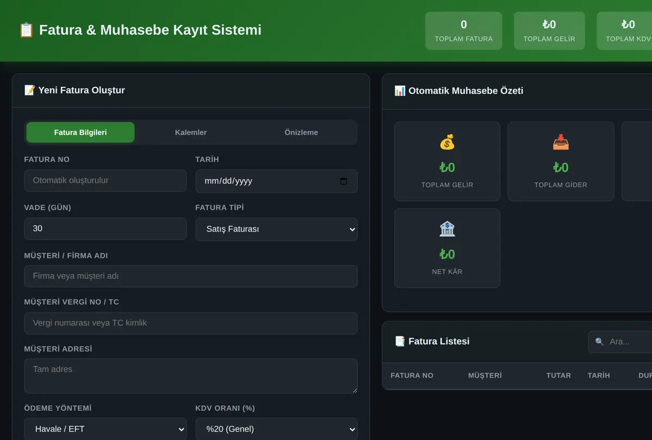Click the Müşteri / Firma Adı field
This screenshot has height=440, width=652.
(191, 276)
